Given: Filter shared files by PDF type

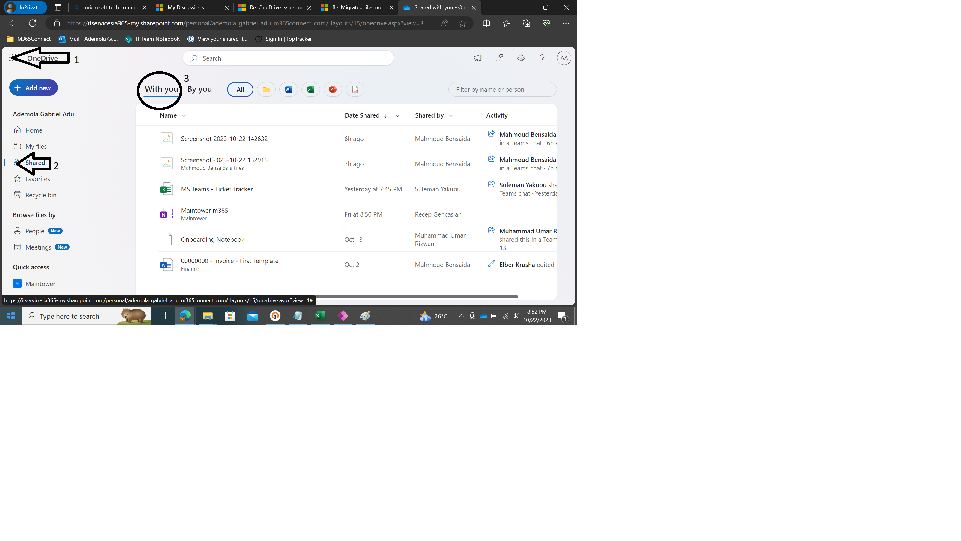Looking at the screenshot, I should [355, 90].
